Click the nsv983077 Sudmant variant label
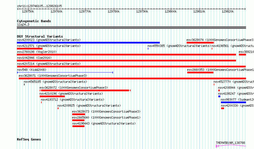Screen dimensions: 254x149 [237, 100]
